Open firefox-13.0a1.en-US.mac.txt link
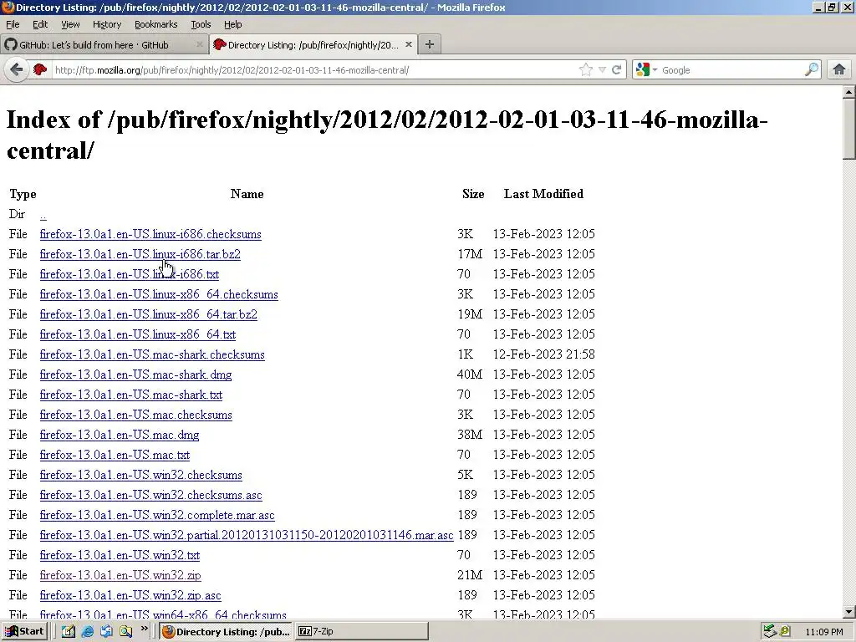 tap(115, 455)
